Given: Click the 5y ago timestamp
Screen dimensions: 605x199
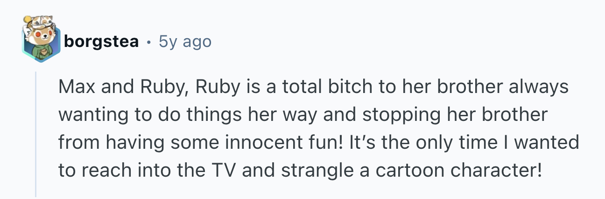Looking at the screenshot, I should (x=185, y=42).
